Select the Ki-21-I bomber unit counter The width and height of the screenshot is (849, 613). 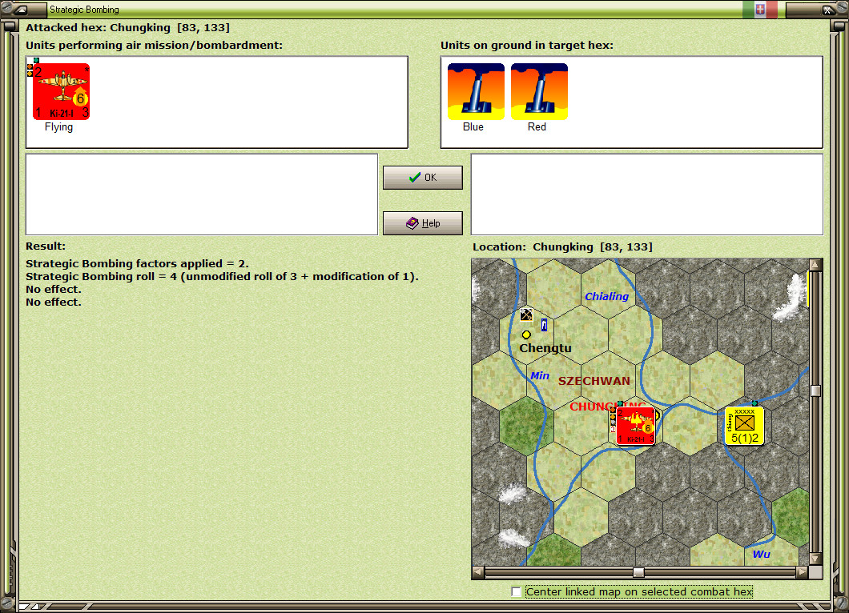61,91
